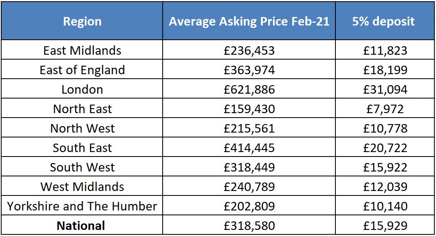Click the Region column header
This screenshot has height=236, width=436.
tap(82, 21)
